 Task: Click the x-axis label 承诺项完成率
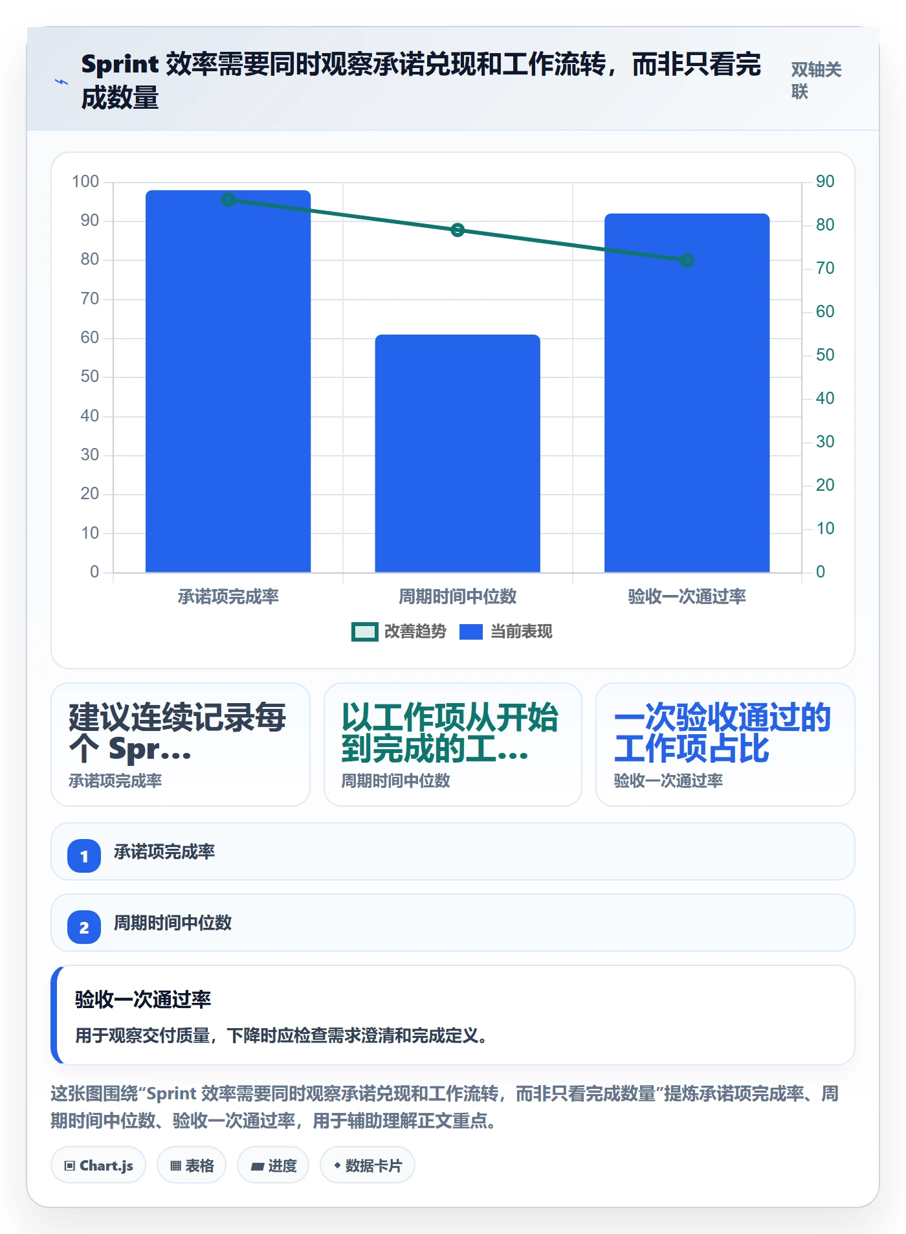click(x=228, y=596)
